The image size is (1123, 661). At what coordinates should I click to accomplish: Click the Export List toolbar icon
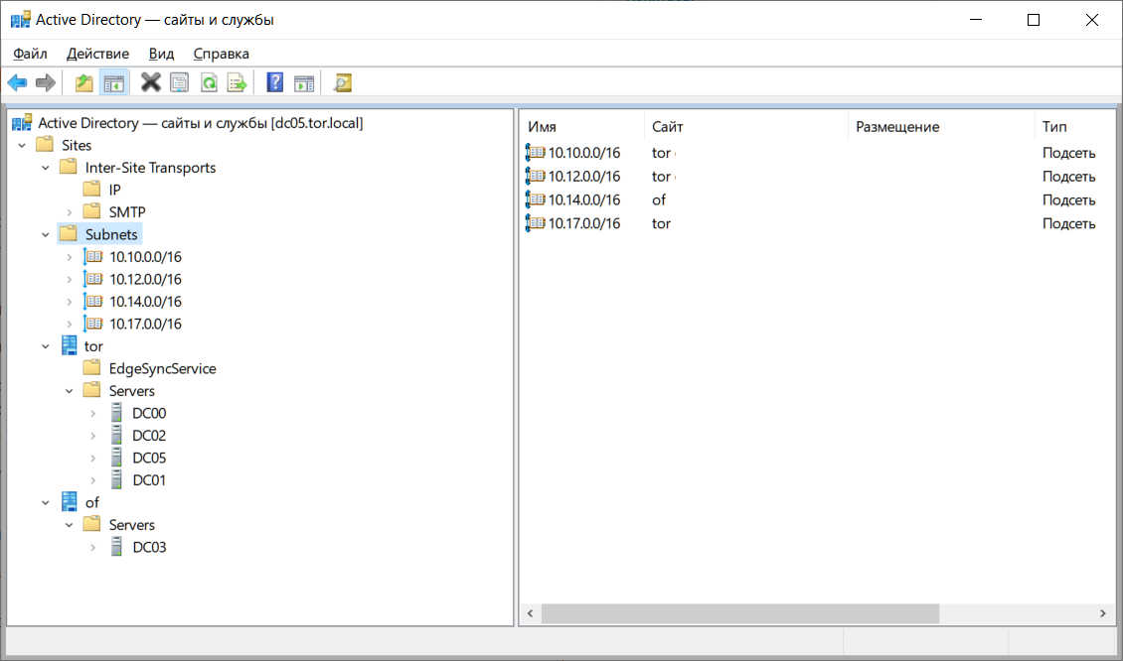[238, 83]
